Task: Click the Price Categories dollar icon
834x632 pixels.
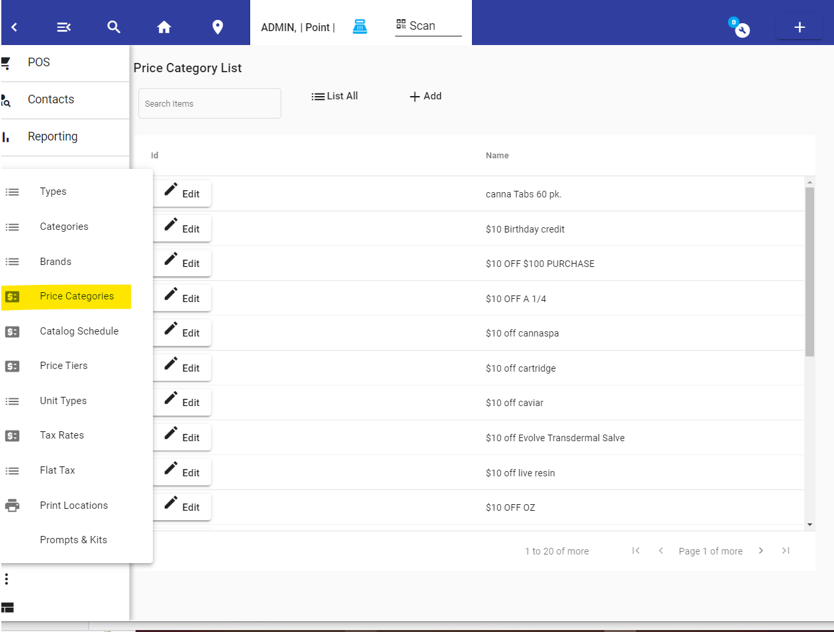Action: tap(13, 297)
